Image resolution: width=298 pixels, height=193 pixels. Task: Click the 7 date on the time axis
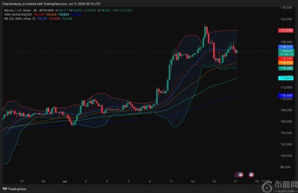(x=129, y=182)
